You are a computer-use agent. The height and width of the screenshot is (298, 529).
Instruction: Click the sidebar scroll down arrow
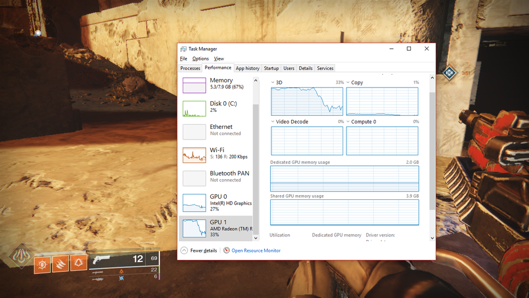tap(256, 238)
